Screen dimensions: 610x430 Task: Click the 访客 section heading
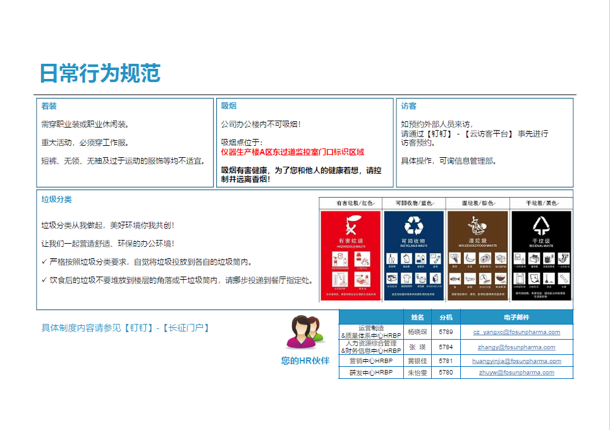point(408,106)
